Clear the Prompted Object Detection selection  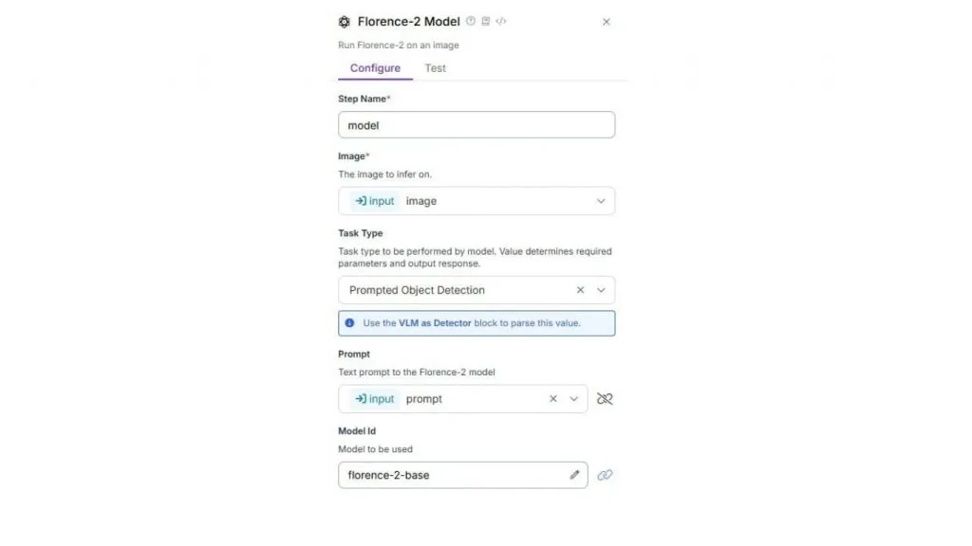tap(580, 290)
